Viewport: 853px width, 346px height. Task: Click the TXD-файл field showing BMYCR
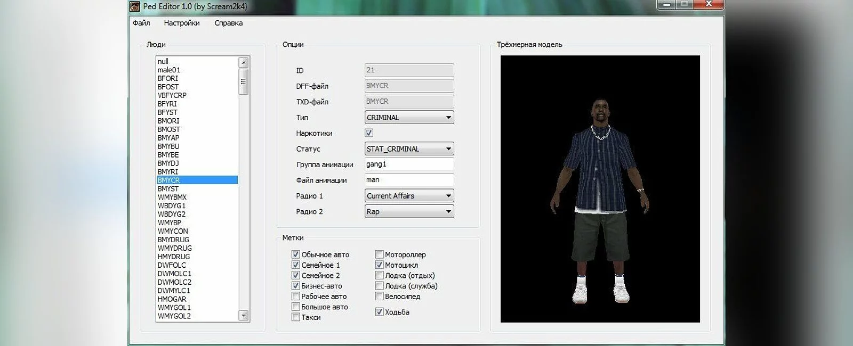409,101
